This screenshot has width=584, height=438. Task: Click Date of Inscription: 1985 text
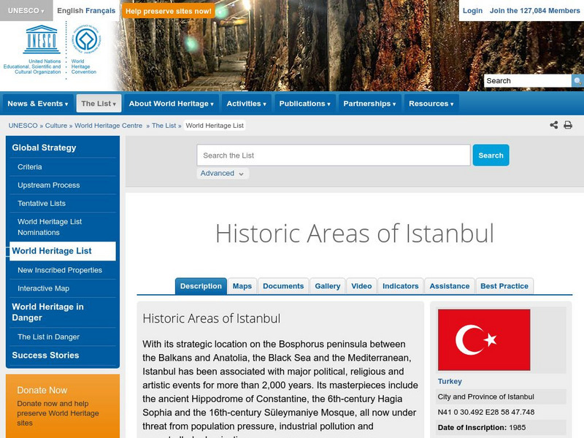click(x=482, y=427)
